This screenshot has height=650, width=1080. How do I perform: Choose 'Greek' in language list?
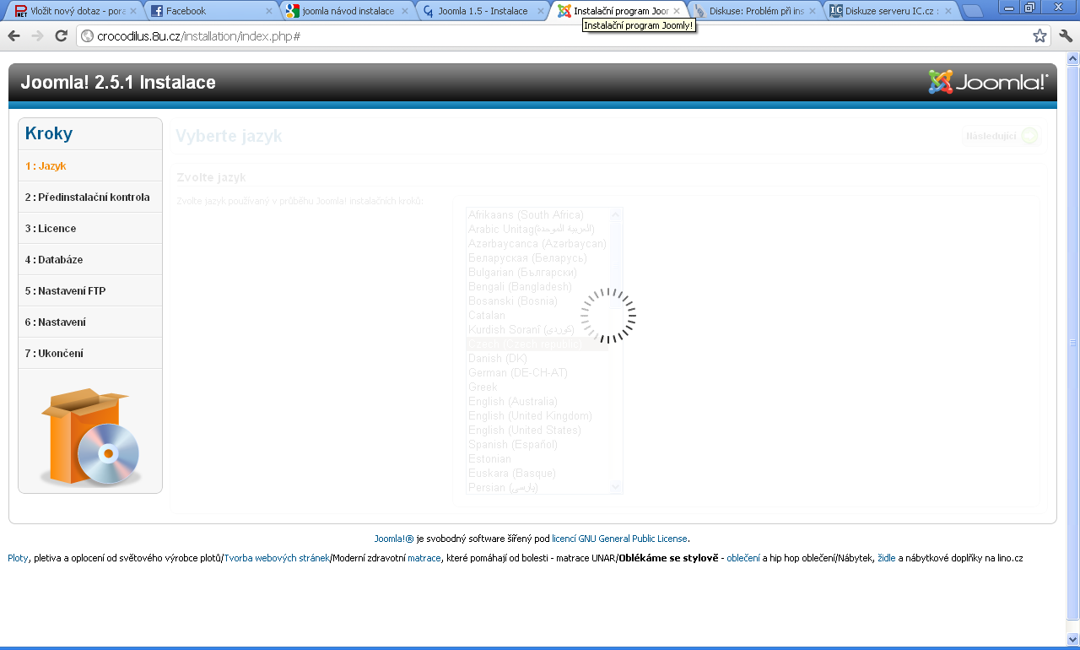tap(537, 387)
